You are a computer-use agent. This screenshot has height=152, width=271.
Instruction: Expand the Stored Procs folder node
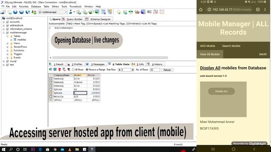pyautogui.click(x=8, y=47)
